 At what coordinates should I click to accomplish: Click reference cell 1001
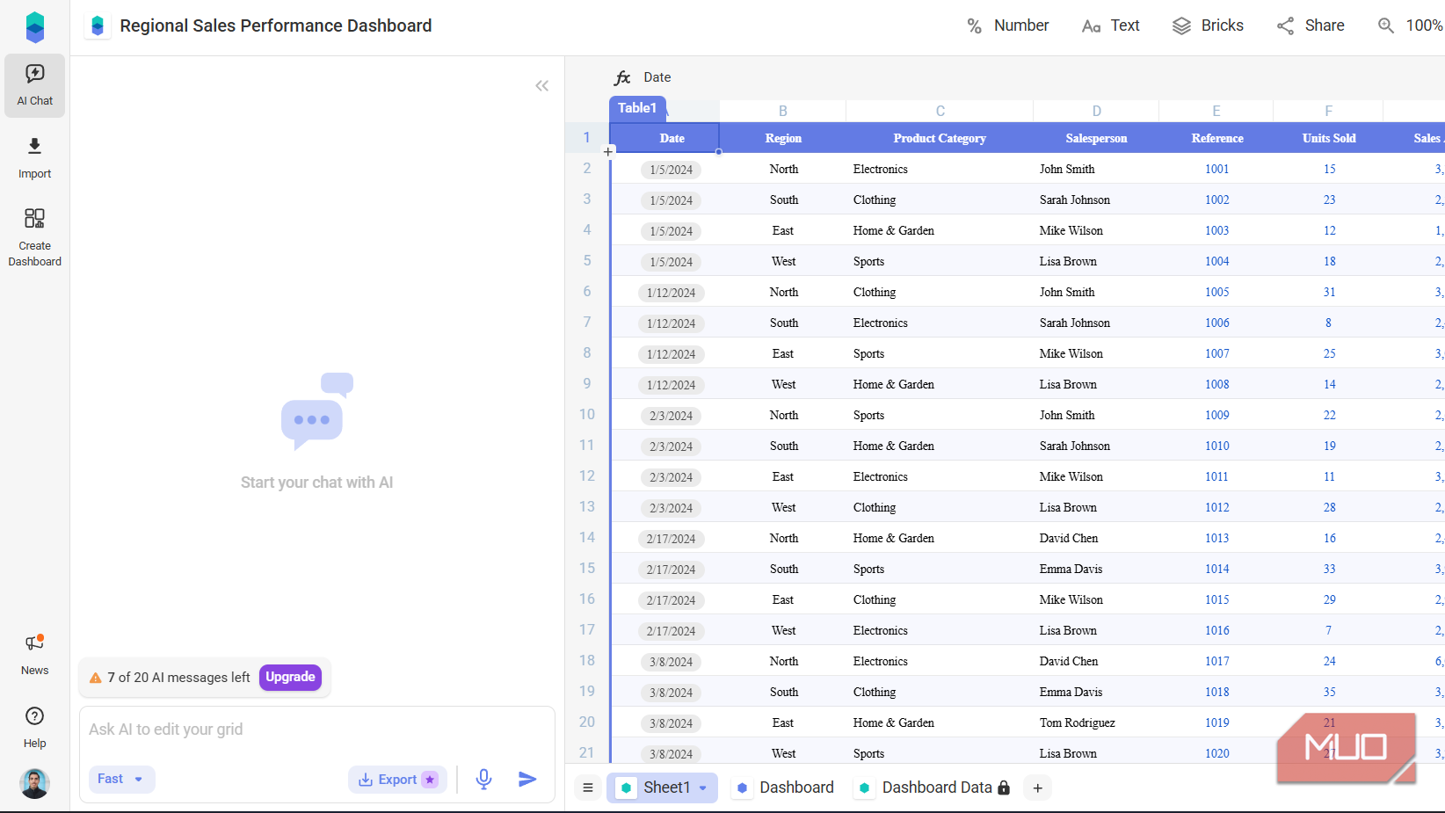(1216, 169)
